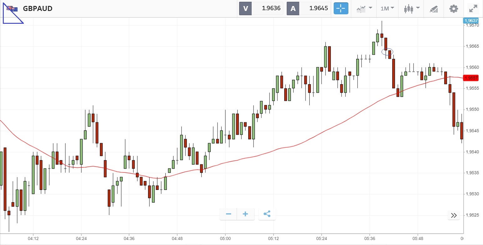Expand the 1M timeframe dropdown
The image size is (483, 245).
(x=387, y=8)
